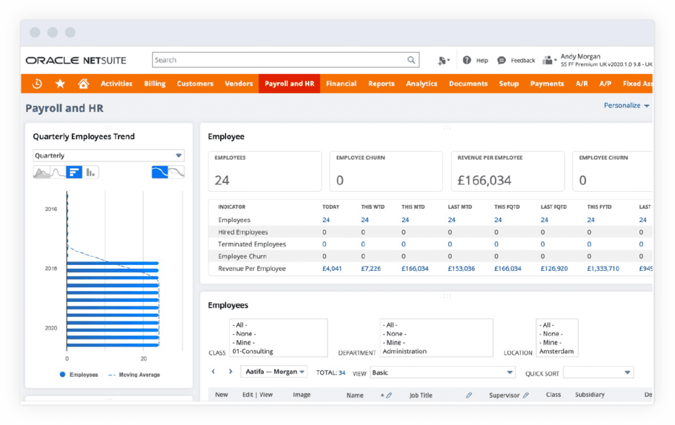Select the line chart type toggle
The height and width of the screenshot is (425, 675).
pos(58,173)
